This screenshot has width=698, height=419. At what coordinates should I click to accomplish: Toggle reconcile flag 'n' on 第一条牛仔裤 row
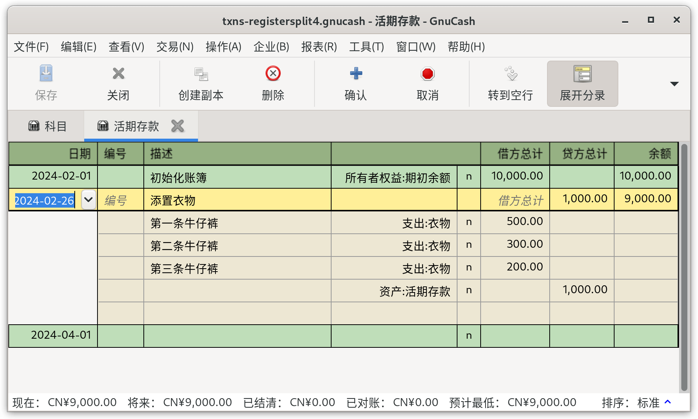coord(469,222)
